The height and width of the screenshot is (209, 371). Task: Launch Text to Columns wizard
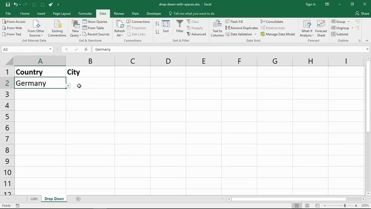217,28
